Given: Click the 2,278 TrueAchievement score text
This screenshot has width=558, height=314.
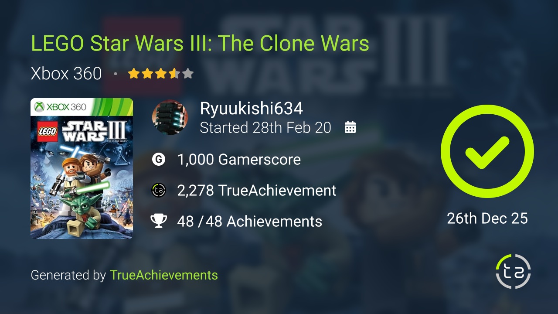Looking at the screenshot, I should pos(257,190).
